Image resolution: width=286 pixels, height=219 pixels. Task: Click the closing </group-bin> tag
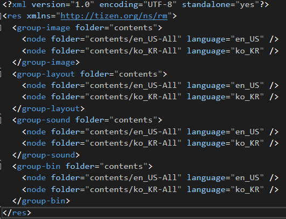(41, 201)
